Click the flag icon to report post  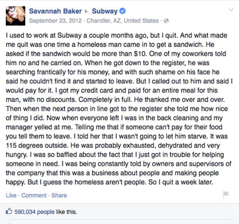click(226, 195)
